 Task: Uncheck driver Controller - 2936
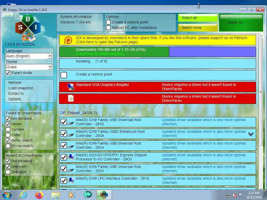(x=64, y=122)
